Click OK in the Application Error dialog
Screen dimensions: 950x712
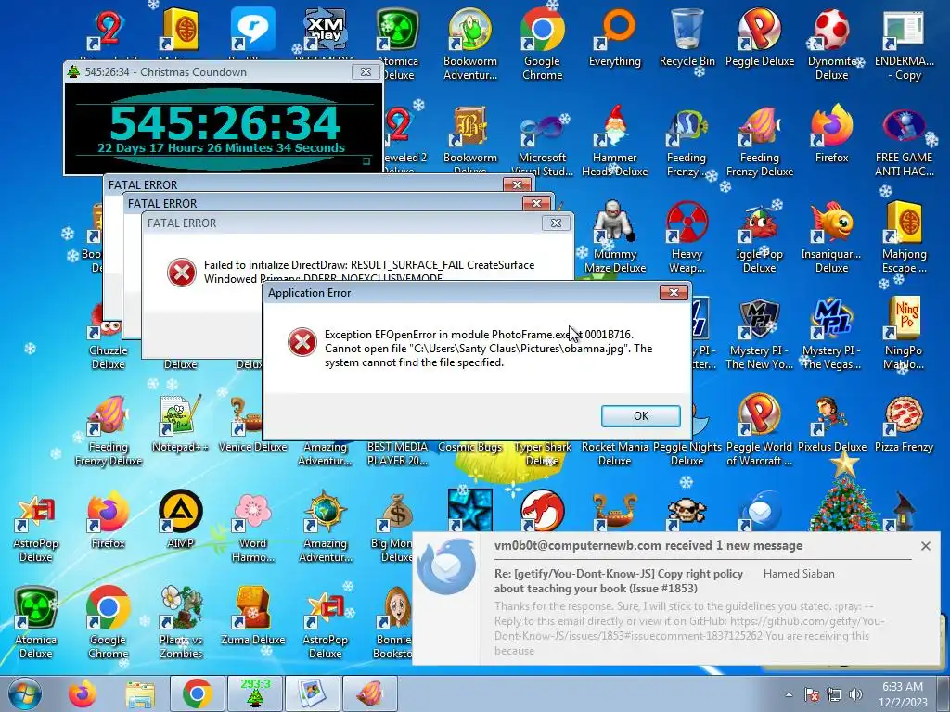click(640, 416)
